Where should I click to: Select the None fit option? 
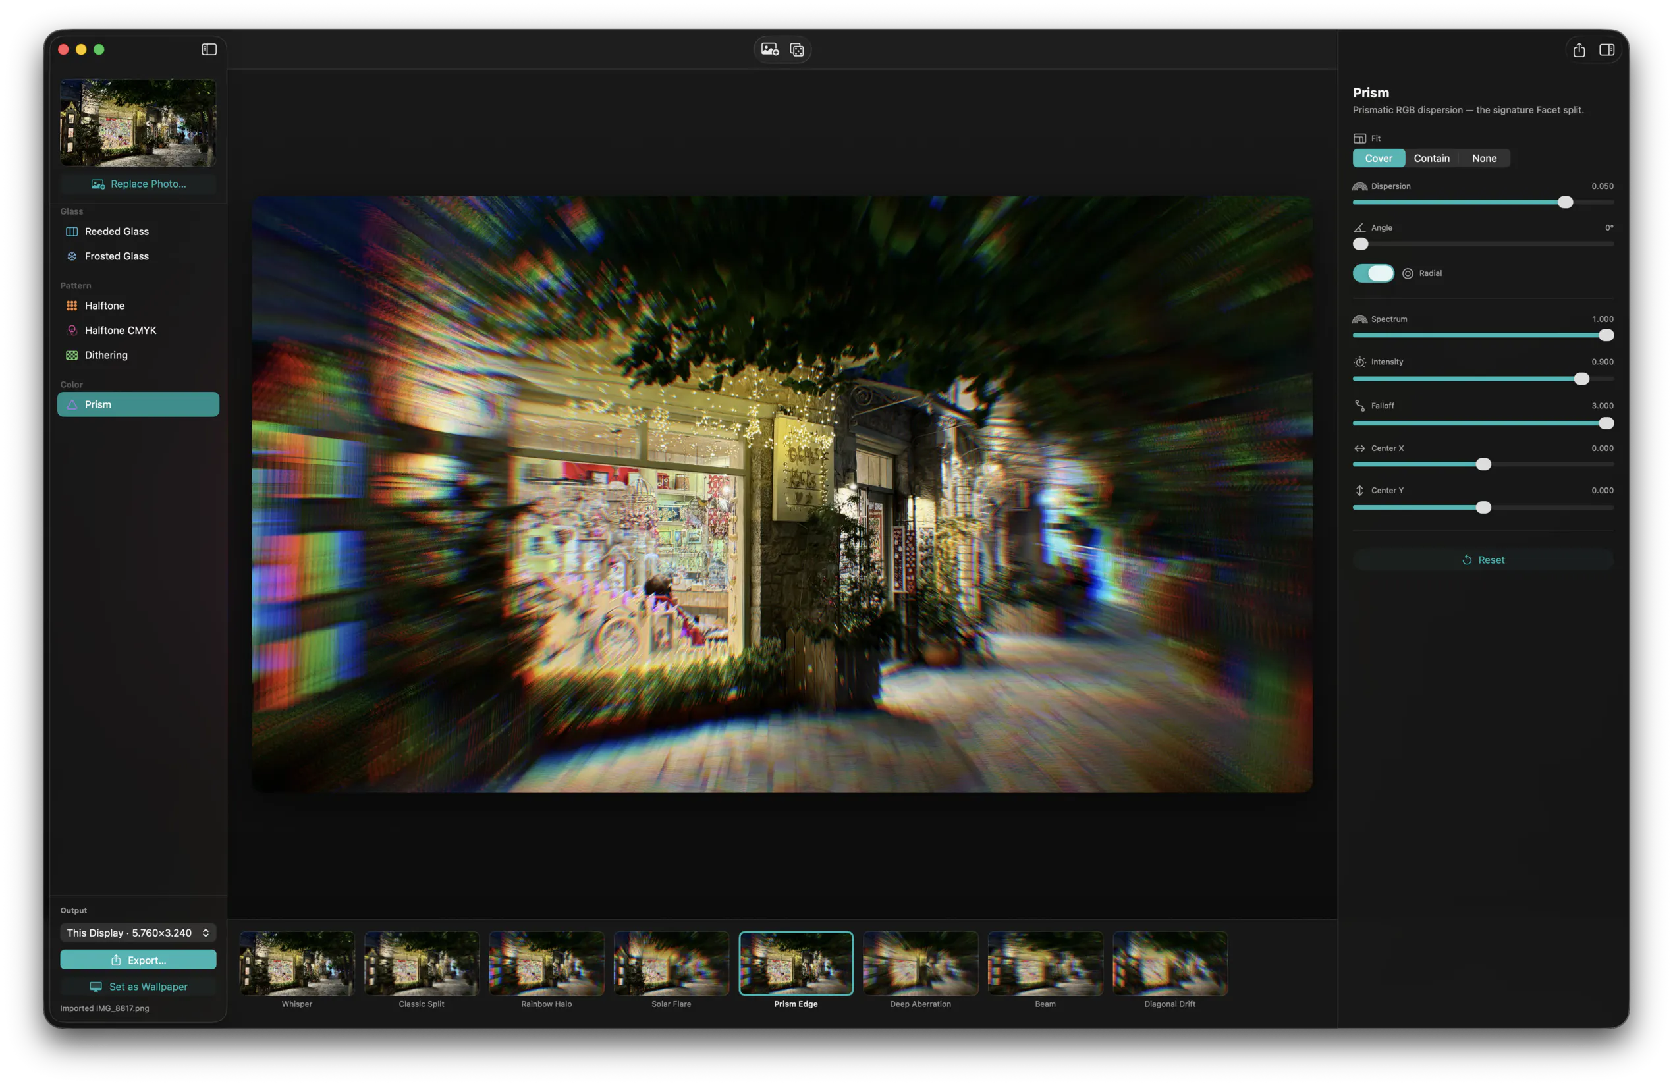click(x=1484, y=158)
